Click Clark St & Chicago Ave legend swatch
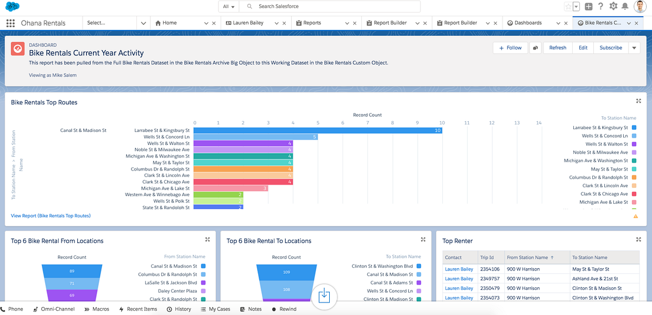Screen dimensions: 652x315 pyautogui.click(x=634, y=194)
